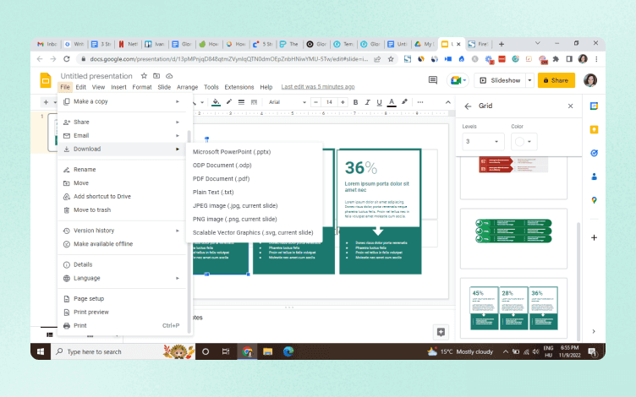636x397 pixels.
Task: Open the Edit menu
Action: tap(80, 87)
